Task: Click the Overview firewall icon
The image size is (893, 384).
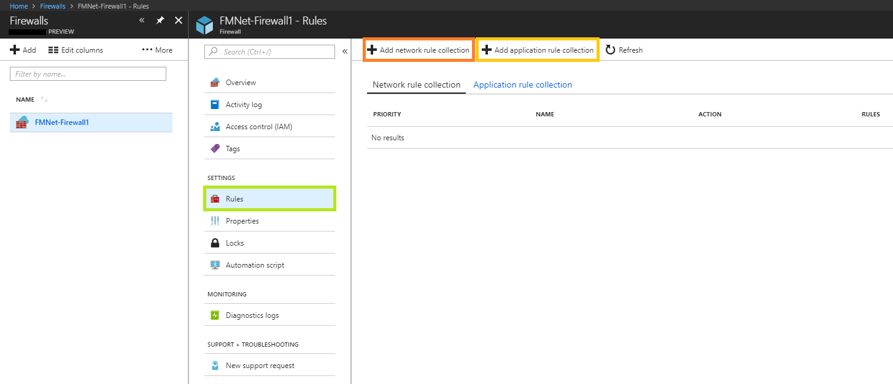Action: (x=215, y=83)
